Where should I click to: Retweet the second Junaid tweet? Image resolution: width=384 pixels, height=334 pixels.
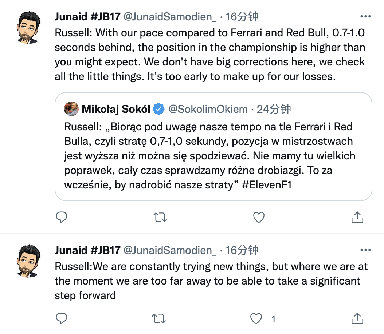[x=160, y=319]
